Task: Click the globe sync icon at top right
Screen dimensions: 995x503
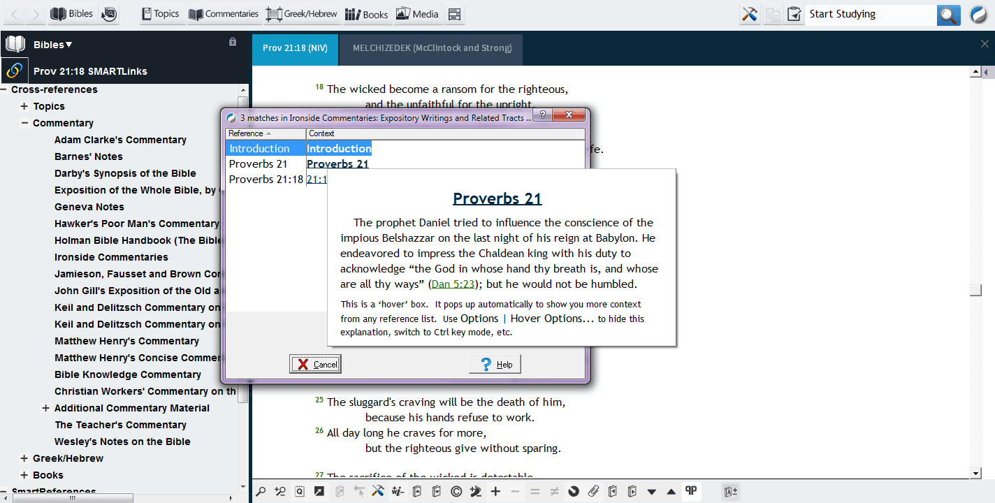Action: 978,15
